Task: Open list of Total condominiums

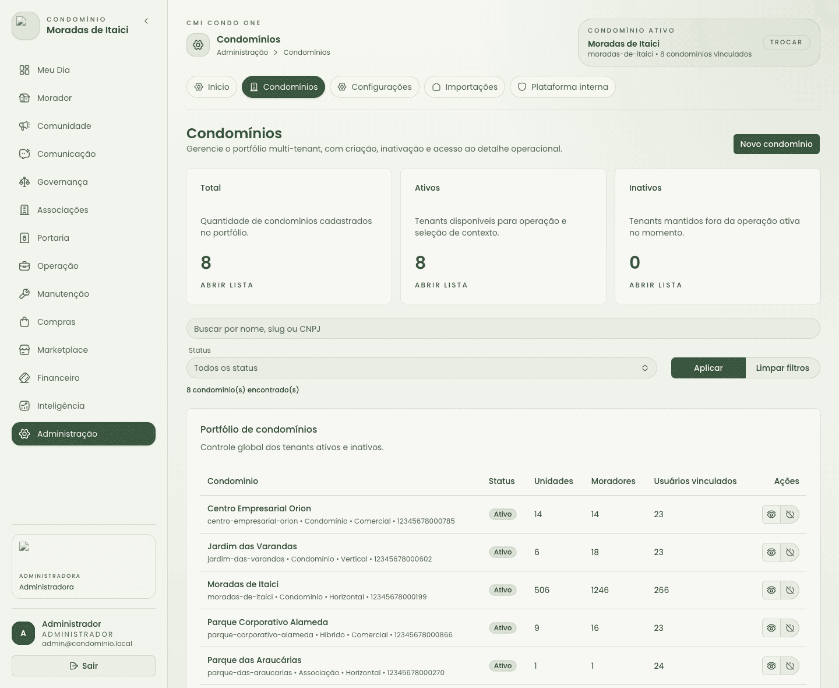Action: (227, 285)
